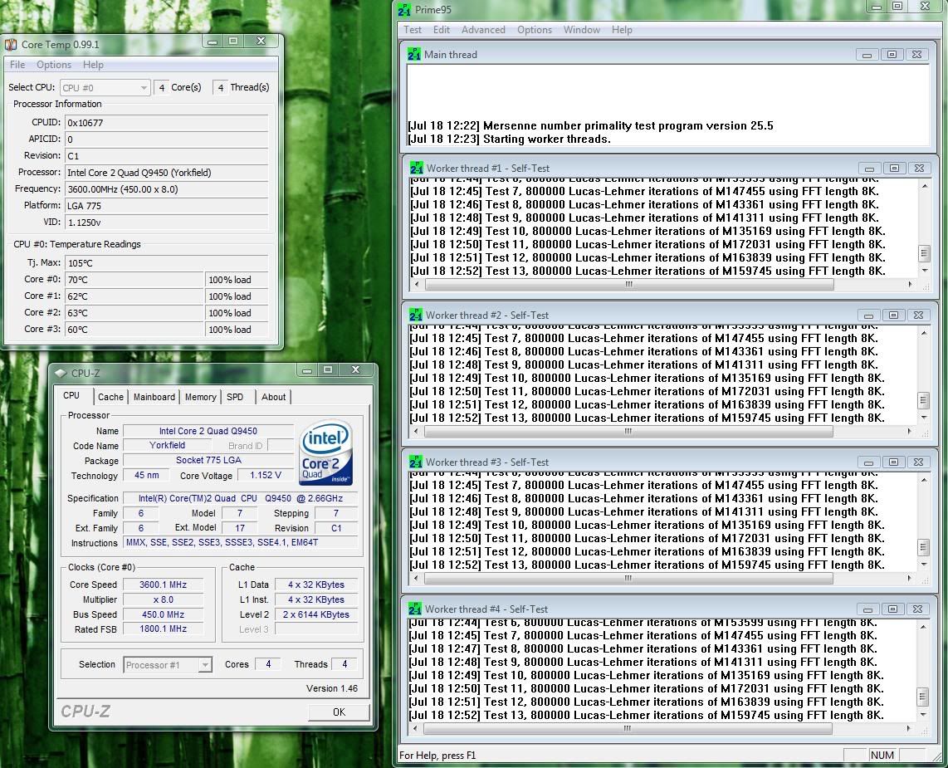Switch to the About tab in CPU-Z

[x=273, y=397]
